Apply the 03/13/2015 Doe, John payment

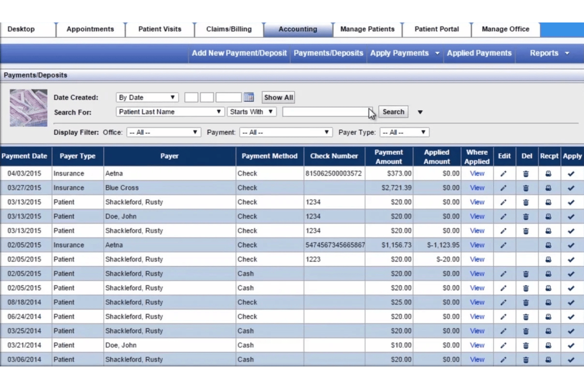pyautogui.click(x=571, y=217)
